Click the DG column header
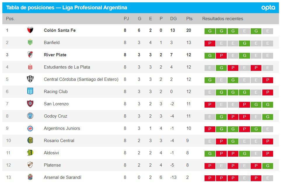Screen dimensions: 281x187 click(x=173, y=19)
